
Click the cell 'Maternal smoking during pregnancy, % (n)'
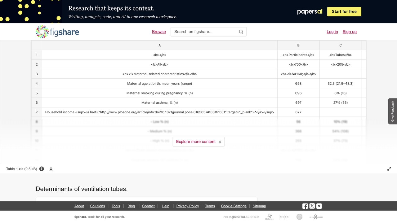[x=160, y=93]
